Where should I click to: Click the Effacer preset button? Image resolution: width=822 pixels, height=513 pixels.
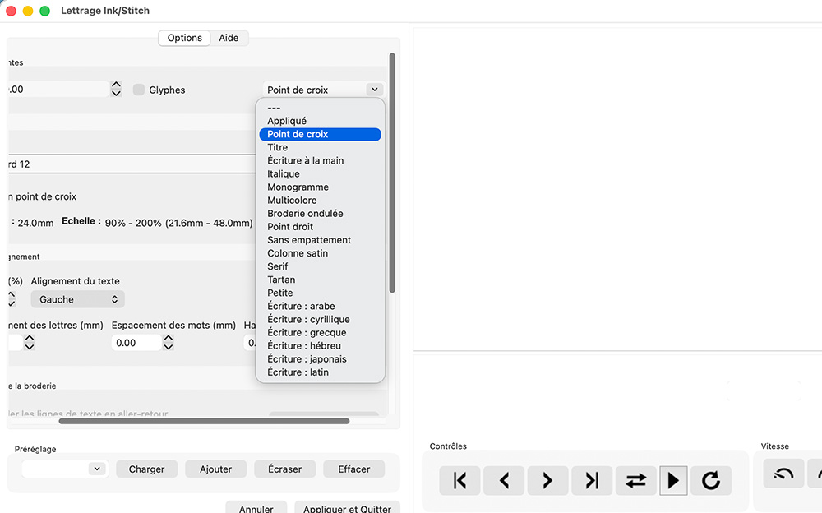[353, 469]
